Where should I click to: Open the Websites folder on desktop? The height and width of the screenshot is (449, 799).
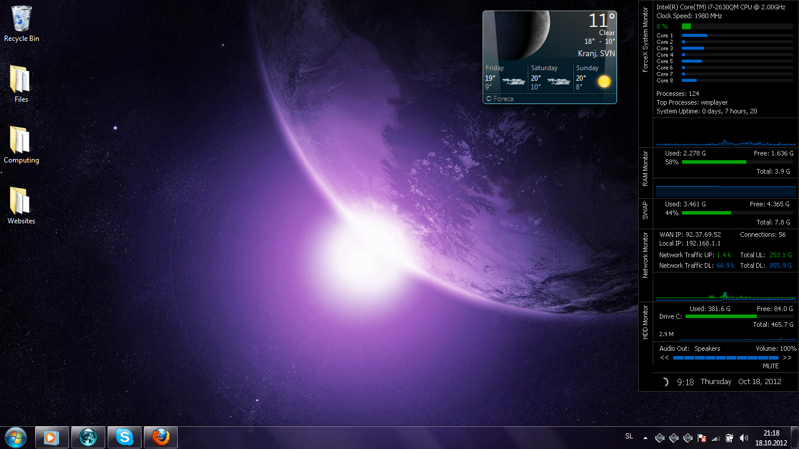pyautogui.click(x=21, y=206)
